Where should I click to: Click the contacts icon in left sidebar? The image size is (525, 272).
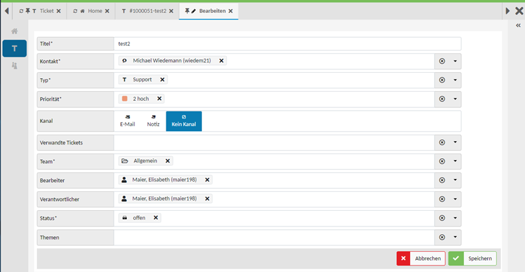(14, 66)
